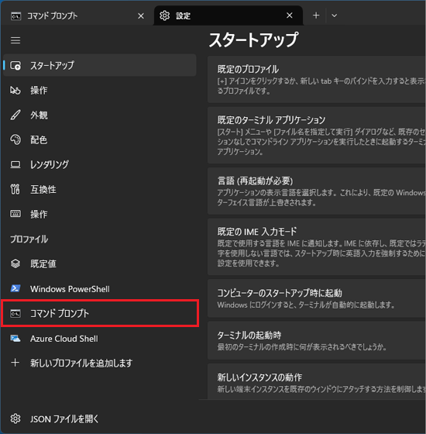426x434 pixels.
Task: Click the コマンド プロンプト profile icon in sidebar
Action: pos(15,314)
